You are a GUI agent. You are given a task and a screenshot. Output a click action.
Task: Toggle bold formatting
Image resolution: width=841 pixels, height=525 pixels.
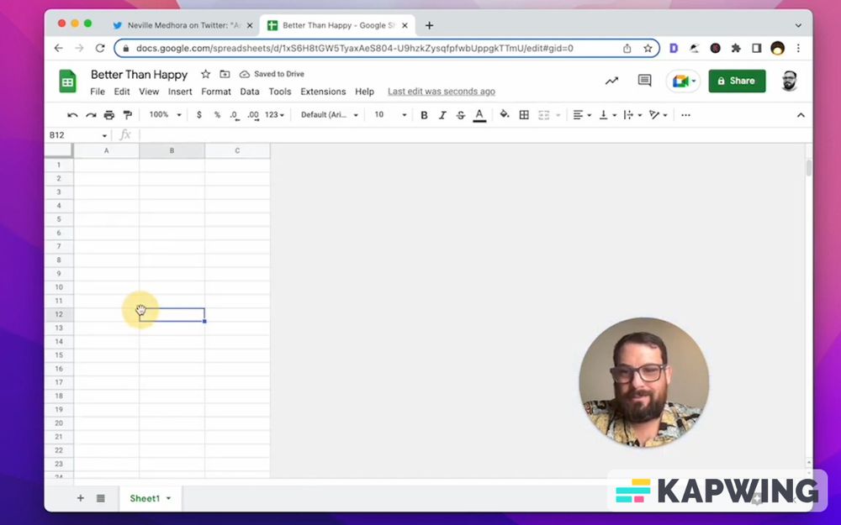pos(424,115)
